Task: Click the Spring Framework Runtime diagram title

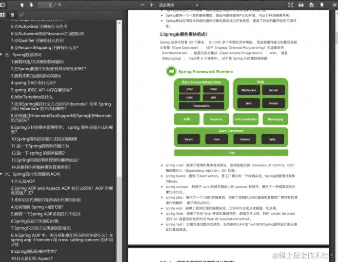Action: click(x=205, y=72)
